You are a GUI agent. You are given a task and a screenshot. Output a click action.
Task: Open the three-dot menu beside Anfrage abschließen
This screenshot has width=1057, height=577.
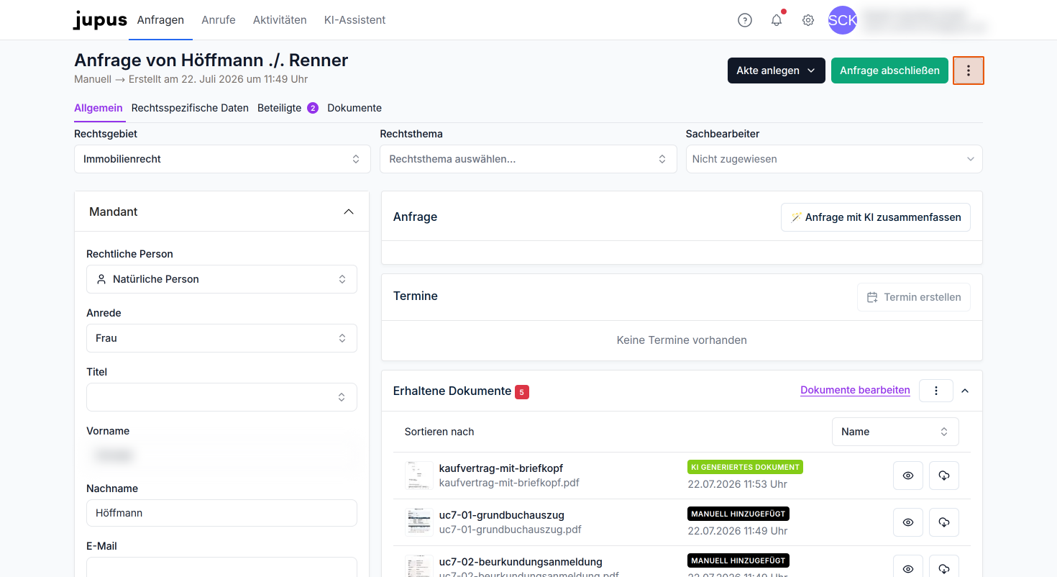point(969,71)
